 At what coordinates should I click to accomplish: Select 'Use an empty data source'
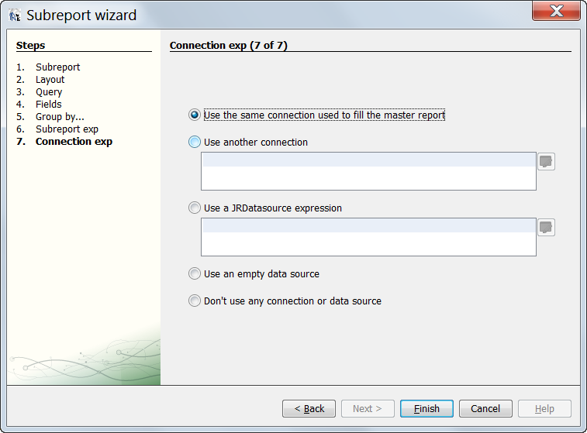click(x=195, y=274)
